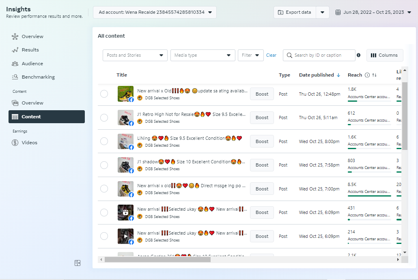Click the Columns bars icon
This screenshot has height=280, width=418.
click(373, 56)
